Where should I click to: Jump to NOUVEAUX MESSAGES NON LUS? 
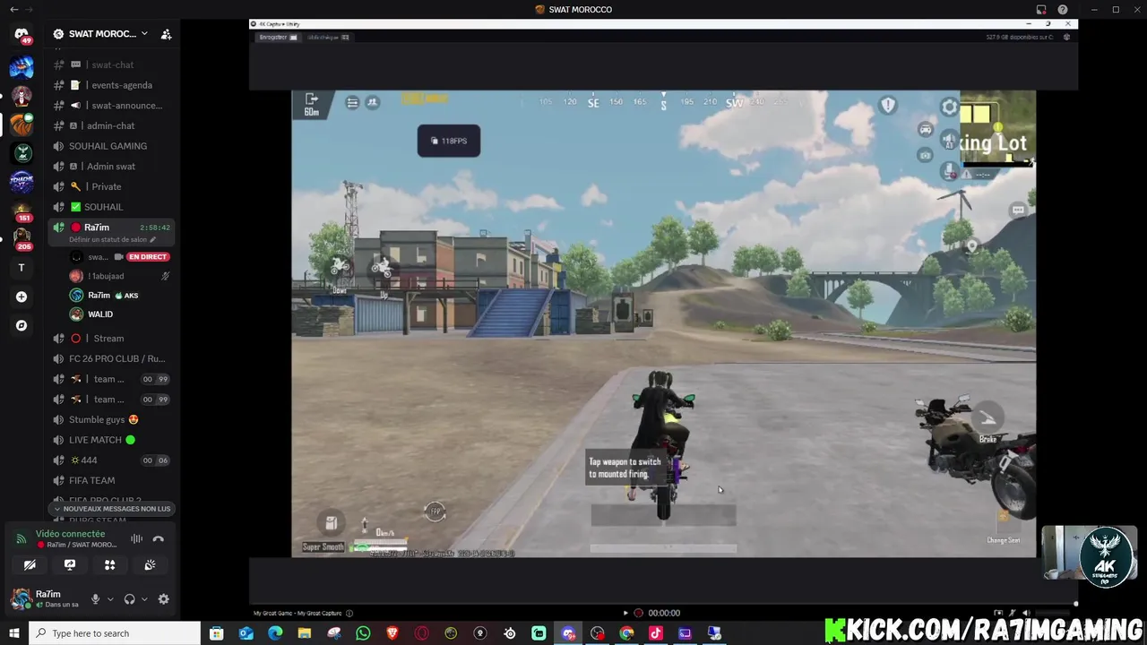point(113,509)
